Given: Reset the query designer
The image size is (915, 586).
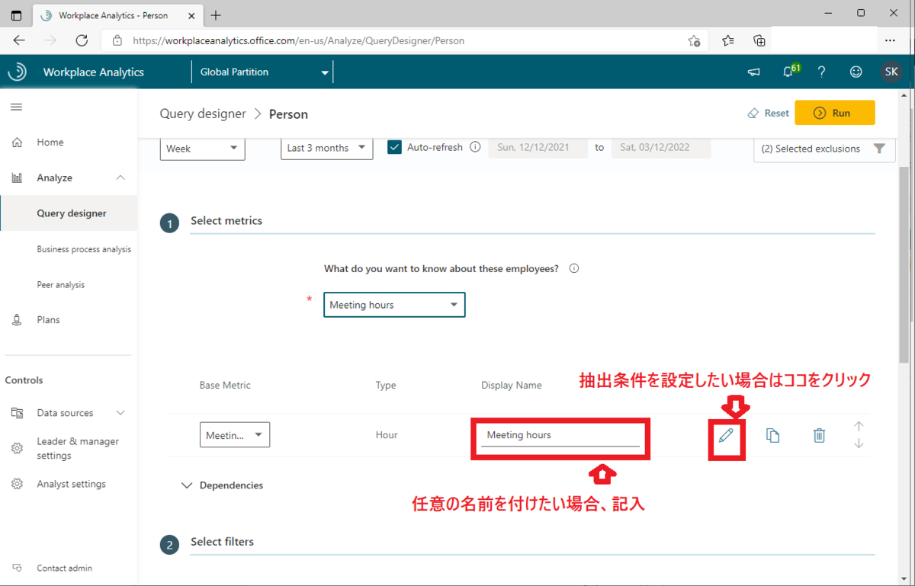Looking at the screenshot, I should point(768,113).
